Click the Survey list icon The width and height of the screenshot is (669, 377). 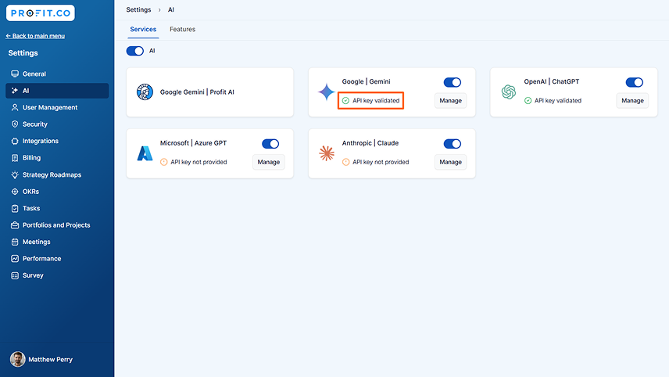[15, 275]
